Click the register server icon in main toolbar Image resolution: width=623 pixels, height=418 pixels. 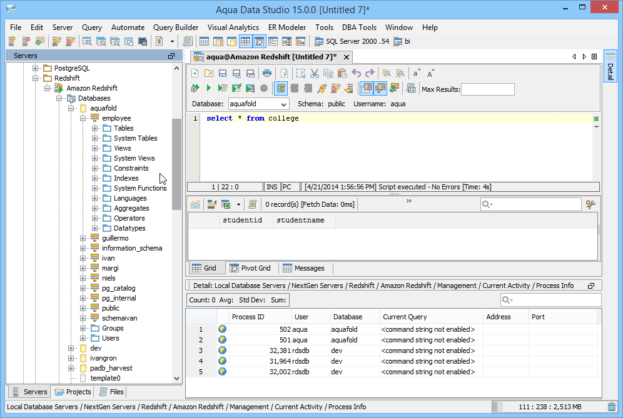[12, 41]
